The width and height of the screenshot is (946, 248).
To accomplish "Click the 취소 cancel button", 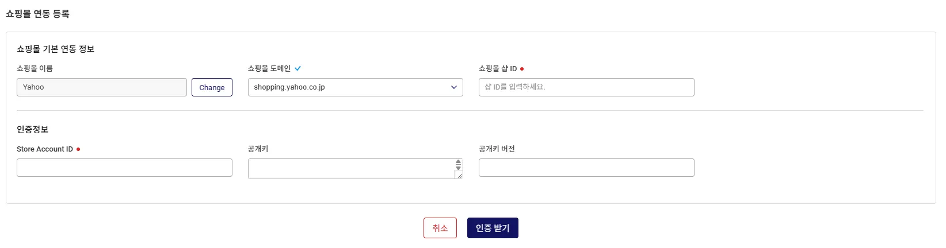I will [440, 228].
